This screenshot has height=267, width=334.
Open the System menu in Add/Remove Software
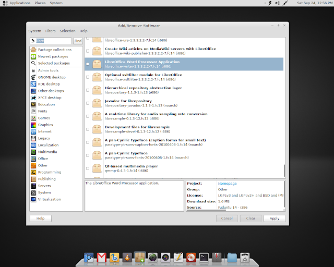35,31
